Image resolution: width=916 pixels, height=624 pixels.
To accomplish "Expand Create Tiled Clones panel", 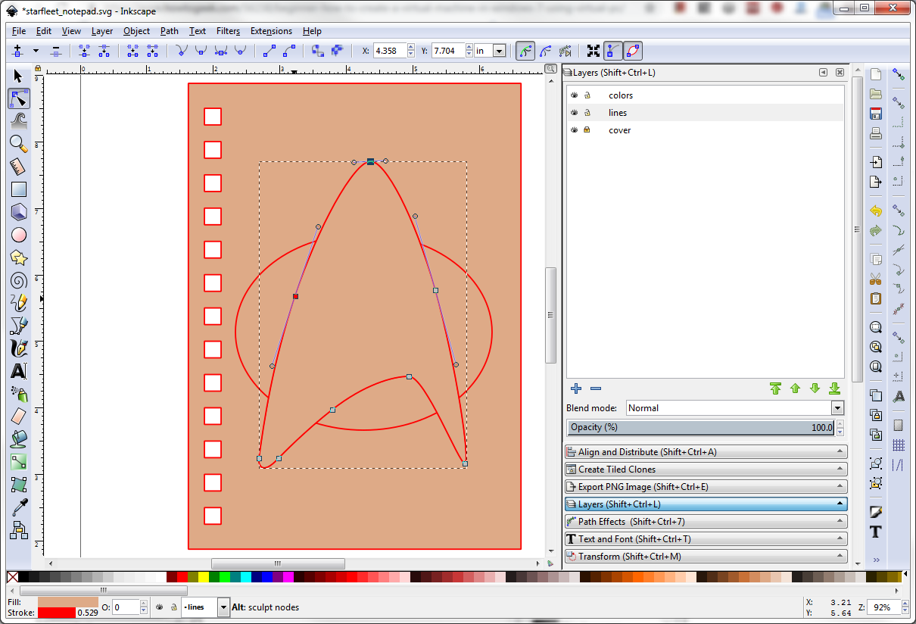I will pos(706,470).
